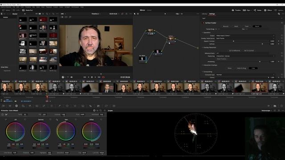Select the Ext. Matte node
285x160 pixels.
(x=142, y=59)
